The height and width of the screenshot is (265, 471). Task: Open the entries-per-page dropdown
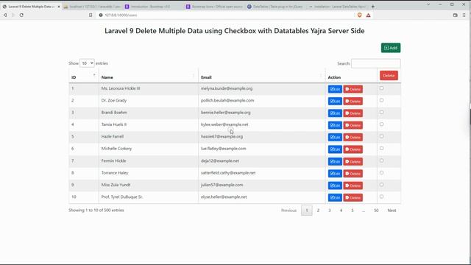point(87,63)
